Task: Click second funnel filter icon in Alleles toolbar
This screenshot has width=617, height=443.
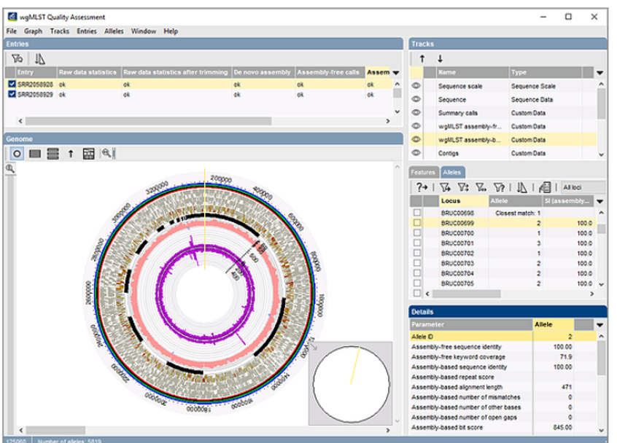Action: coord(462,187)
